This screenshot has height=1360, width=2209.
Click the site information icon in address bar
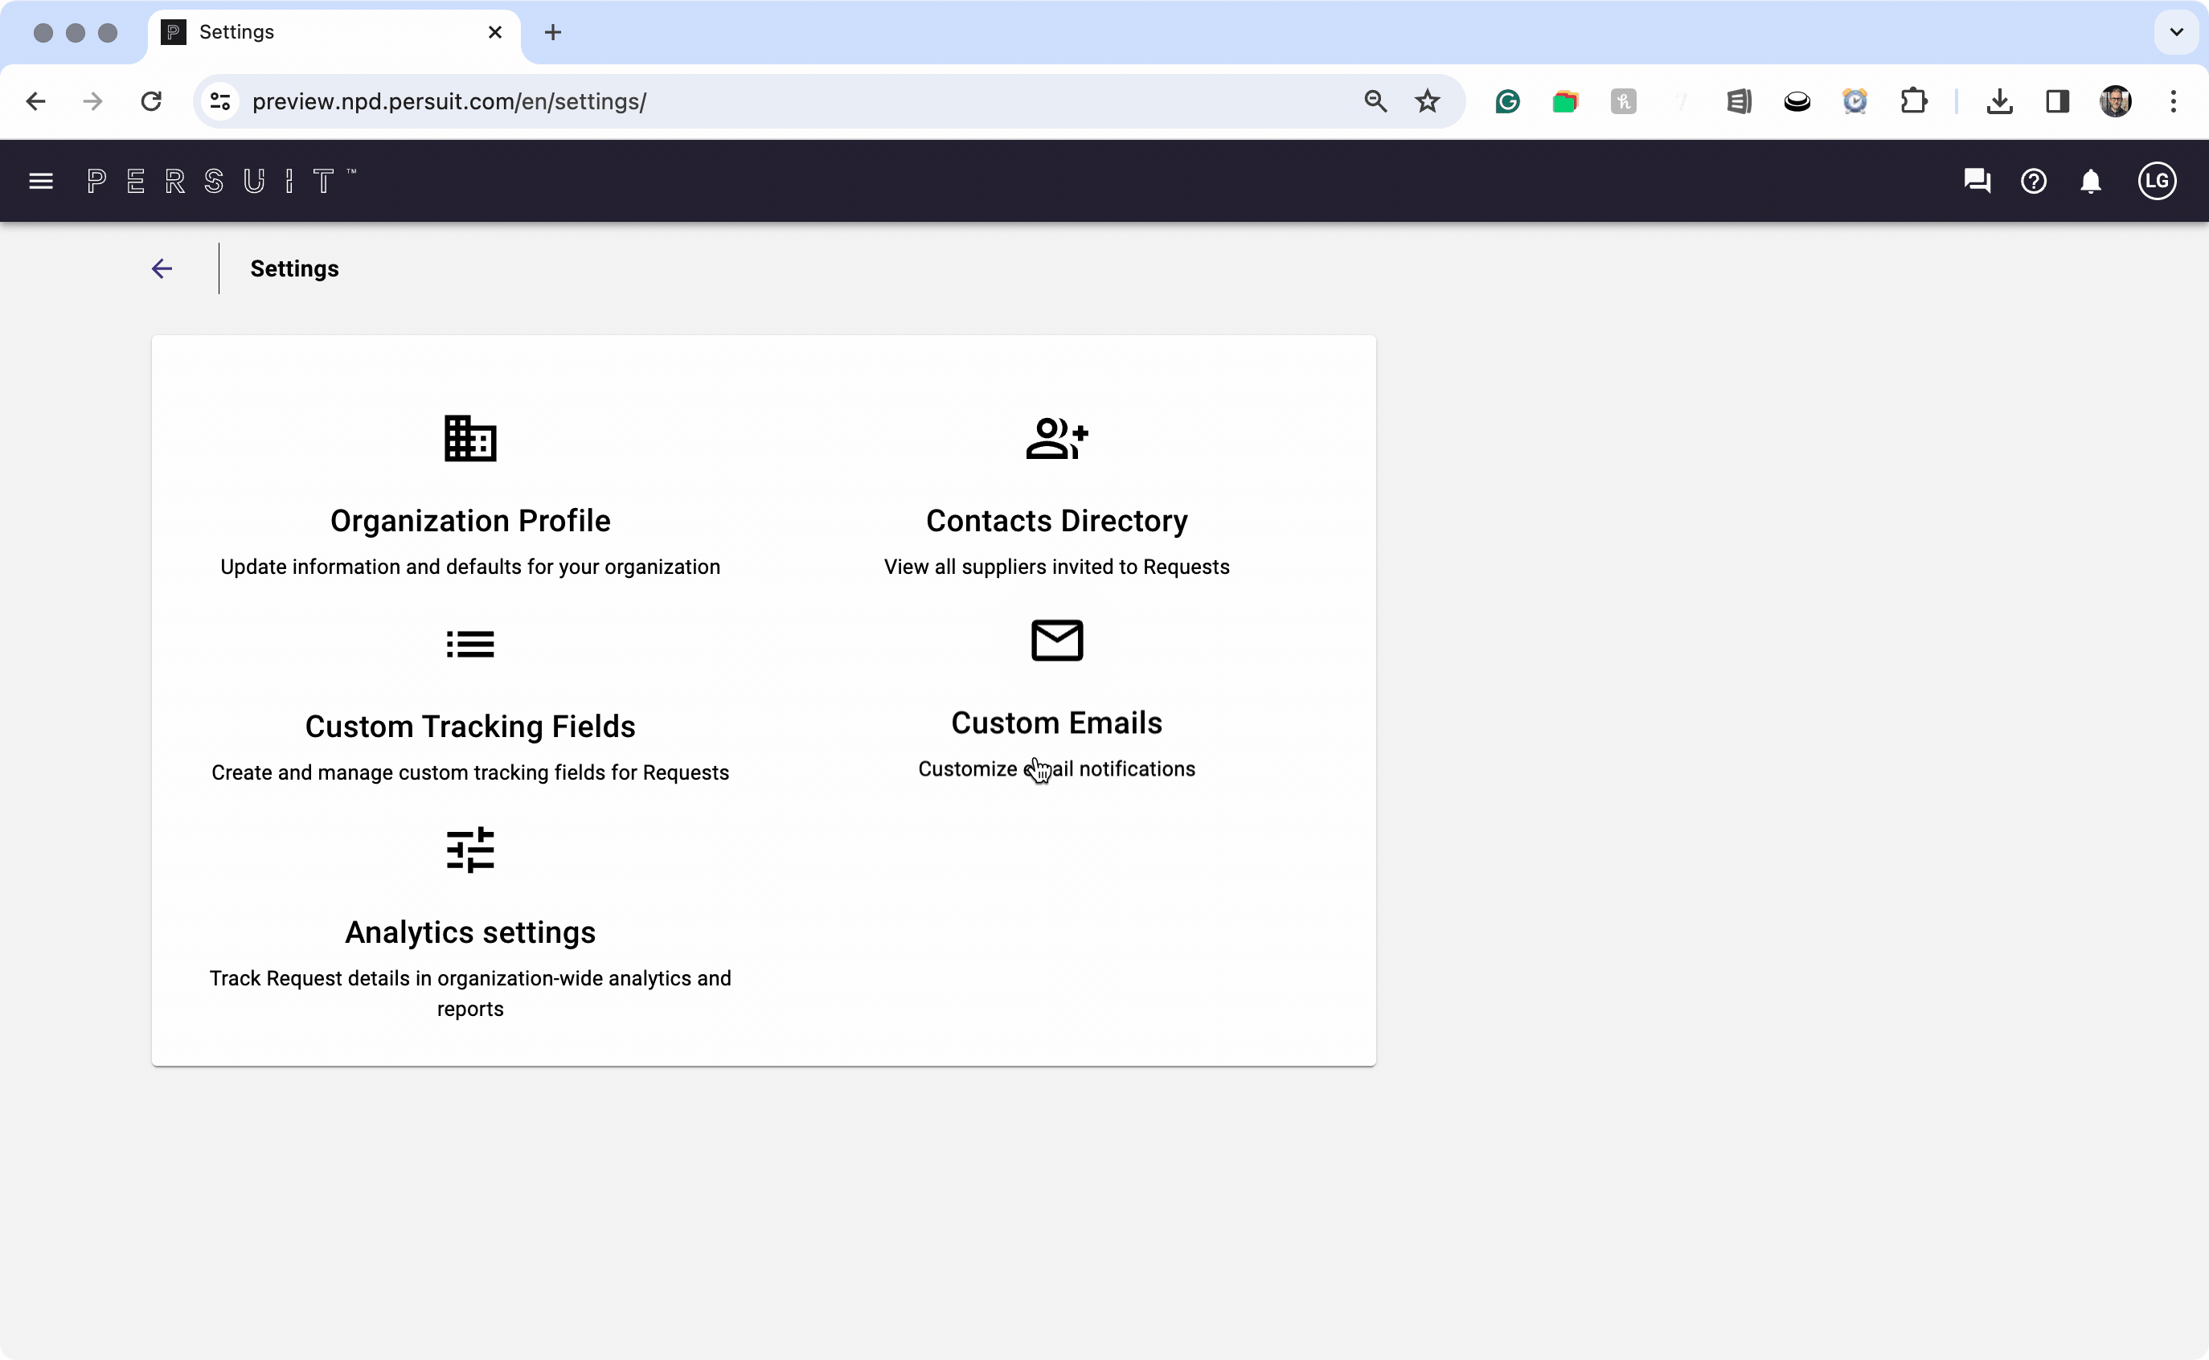220,100
